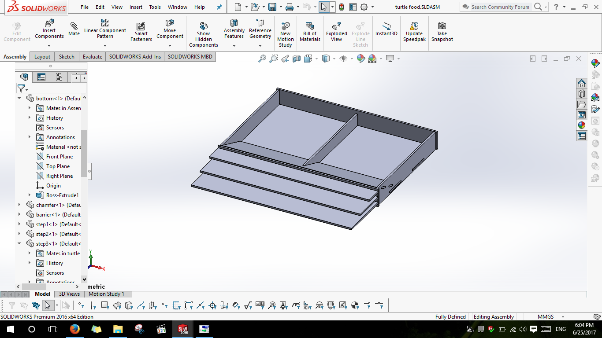The width and height of the screenshot is (602, 338).
Task: Open Assembly Features dropdown arrow
Action: [x=234, y=46]
